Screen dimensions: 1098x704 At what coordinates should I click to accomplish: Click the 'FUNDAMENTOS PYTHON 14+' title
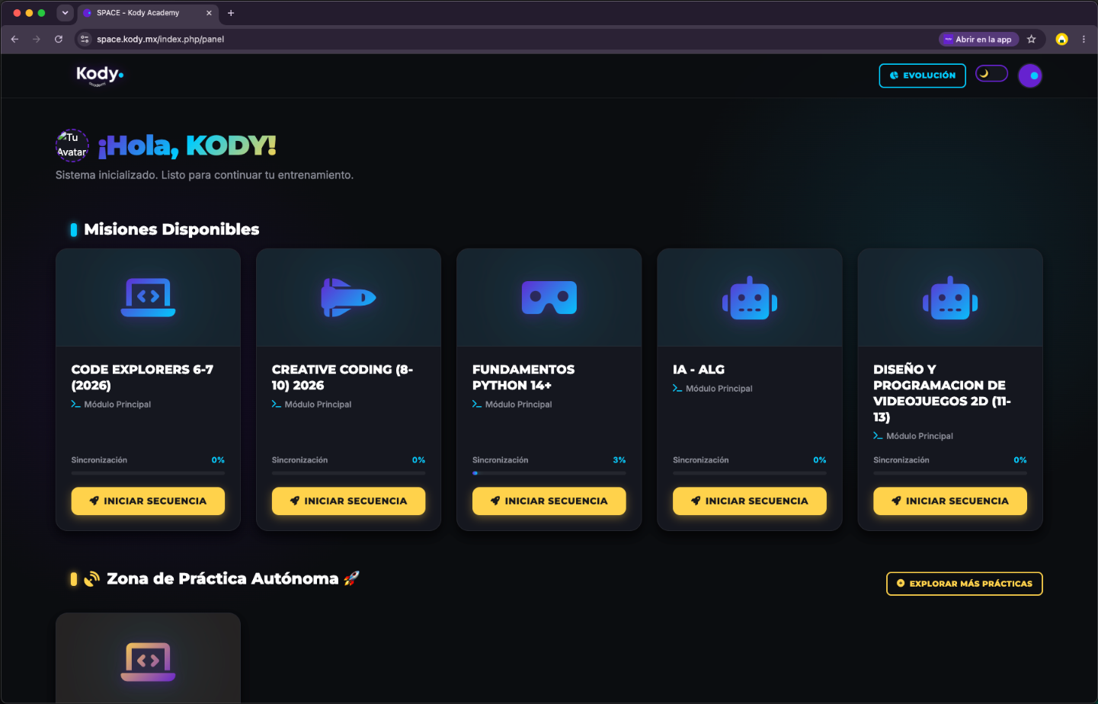523,377
